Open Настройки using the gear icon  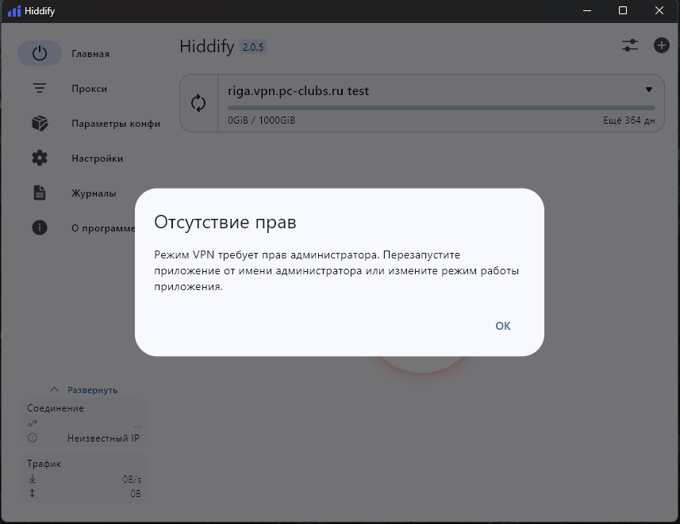coord(40,158)
